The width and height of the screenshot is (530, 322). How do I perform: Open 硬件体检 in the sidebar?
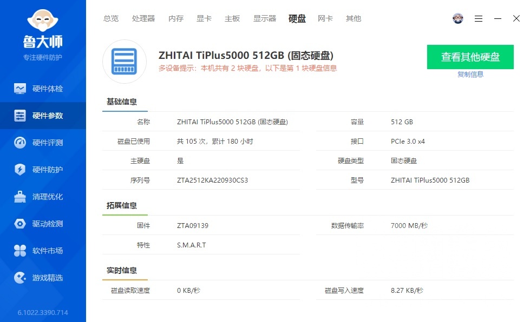[x=43, y=88]
